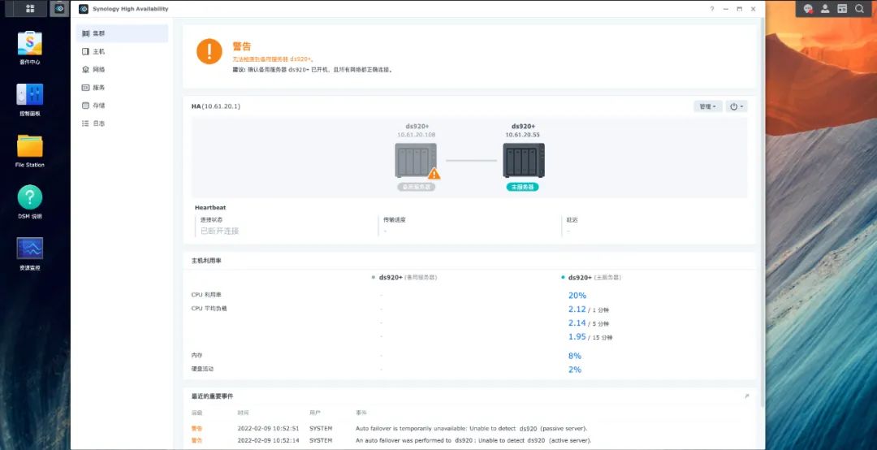
Task: Click the notifications chat bubble icon
Action: [808, 9]
